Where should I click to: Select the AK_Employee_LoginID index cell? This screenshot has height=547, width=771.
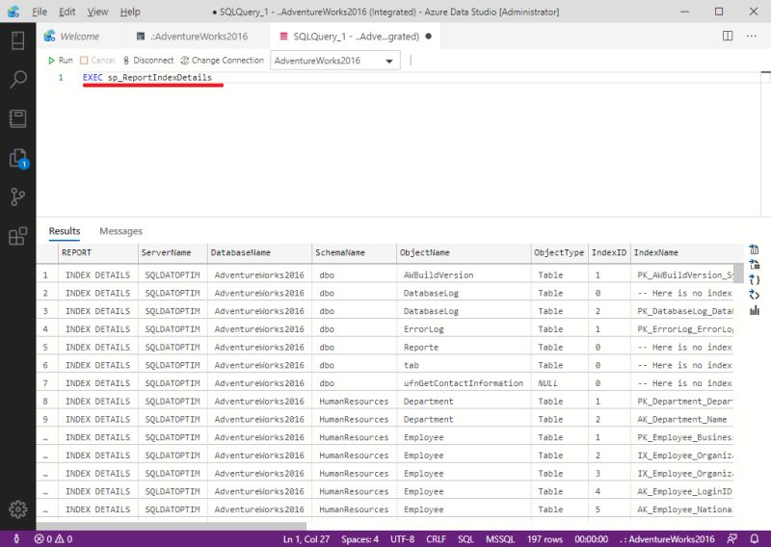pos(682,491)
